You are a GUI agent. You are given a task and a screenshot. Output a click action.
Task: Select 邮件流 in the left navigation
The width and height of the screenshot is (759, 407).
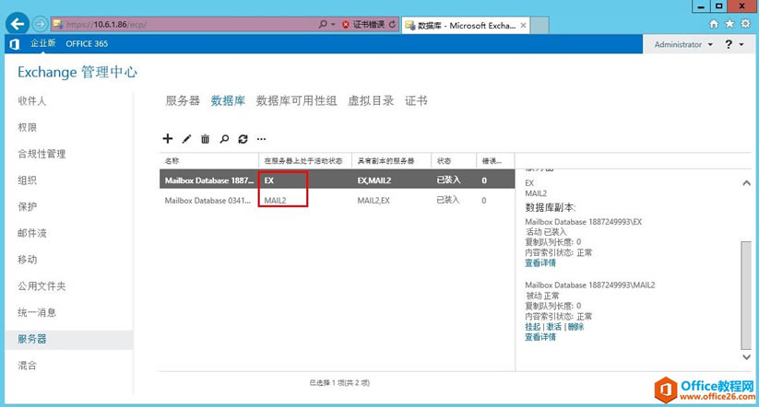pos(33,234)
